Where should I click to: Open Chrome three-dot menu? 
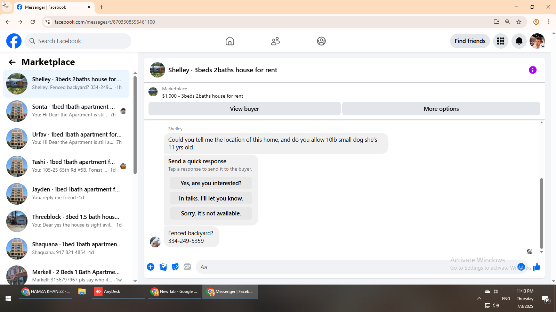tap(549, 22)
